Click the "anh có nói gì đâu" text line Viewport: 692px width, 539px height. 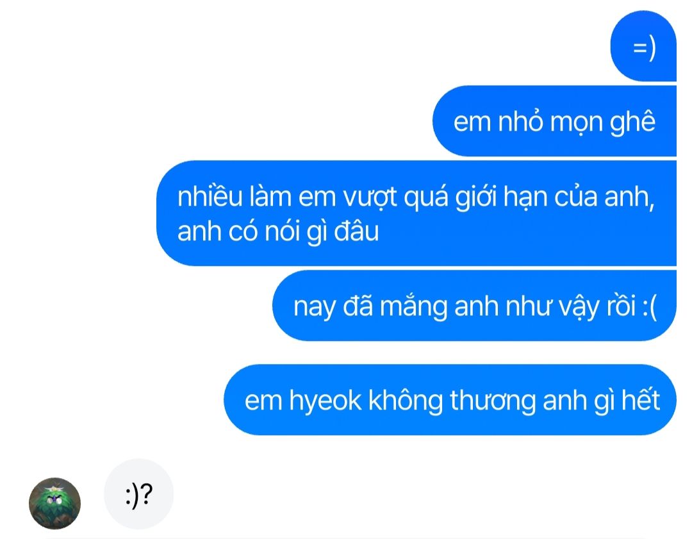coord(278,231)
